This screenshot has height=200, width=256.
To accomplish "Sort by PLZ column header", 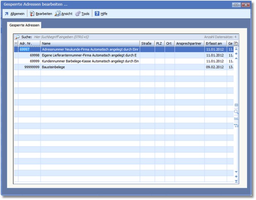I will click(159, 43).
